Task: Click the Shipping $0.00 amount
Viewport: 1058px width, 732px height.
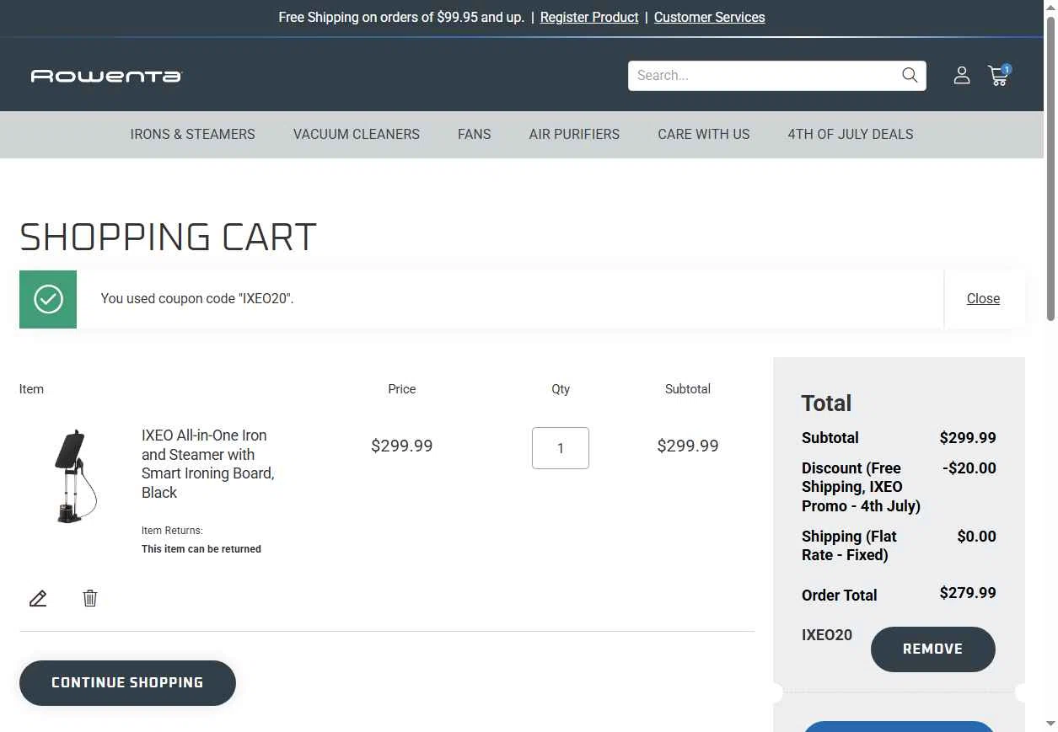Action: tap(977, 537)
